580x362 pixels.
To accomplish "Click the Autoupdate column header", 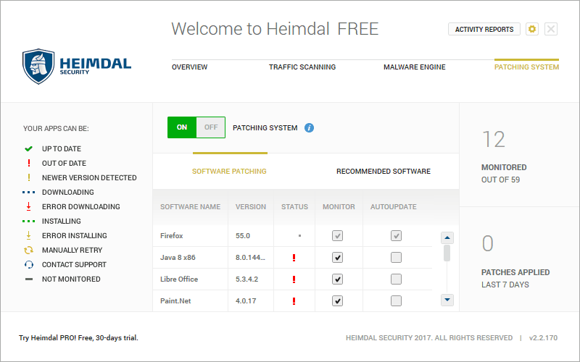I will tap(393, 207).
